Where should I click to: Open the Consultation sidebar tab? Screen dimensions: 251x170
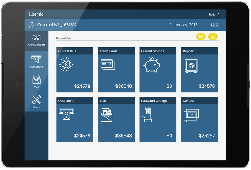[37, 40]
